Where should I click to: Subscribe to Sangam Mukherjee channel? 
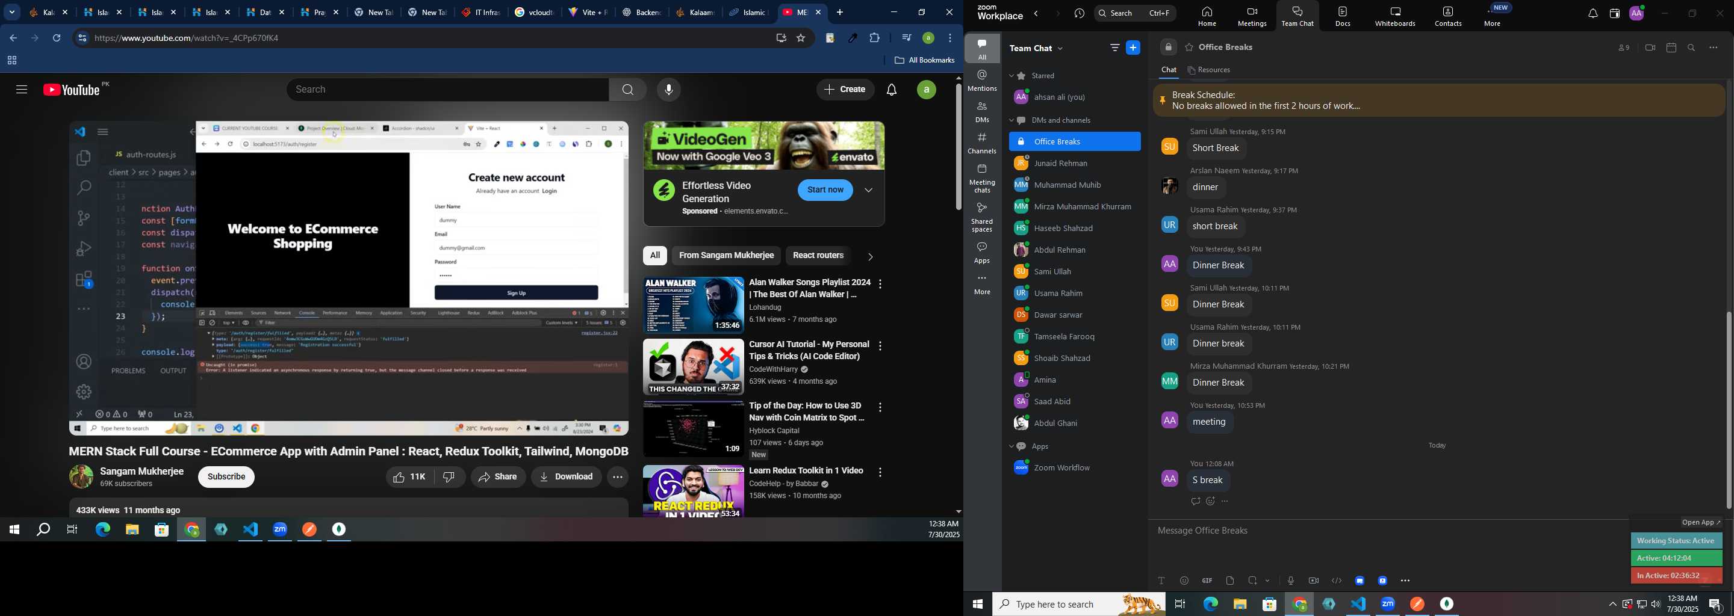point(226,477)
